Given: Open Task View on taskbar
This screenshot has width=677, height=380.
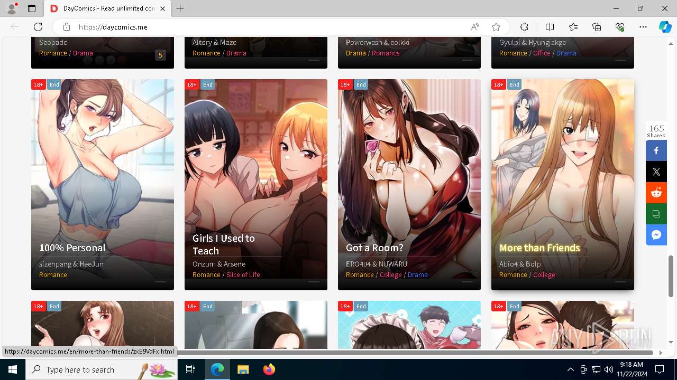Looking at the screenshot, I should 191,369.
